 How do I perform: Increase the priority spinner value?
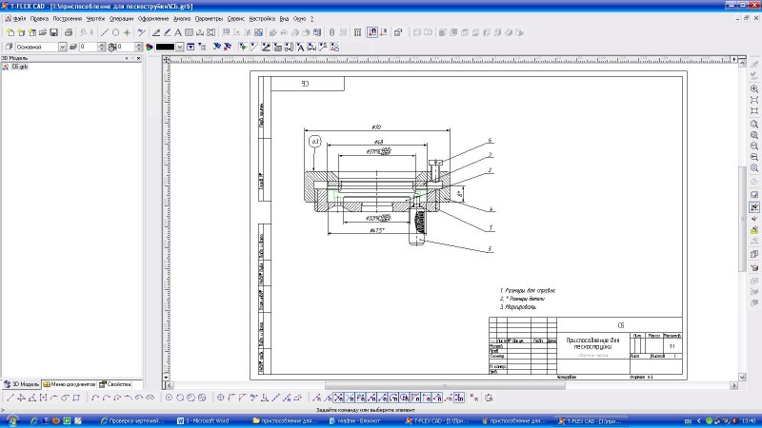pos(138,45)
